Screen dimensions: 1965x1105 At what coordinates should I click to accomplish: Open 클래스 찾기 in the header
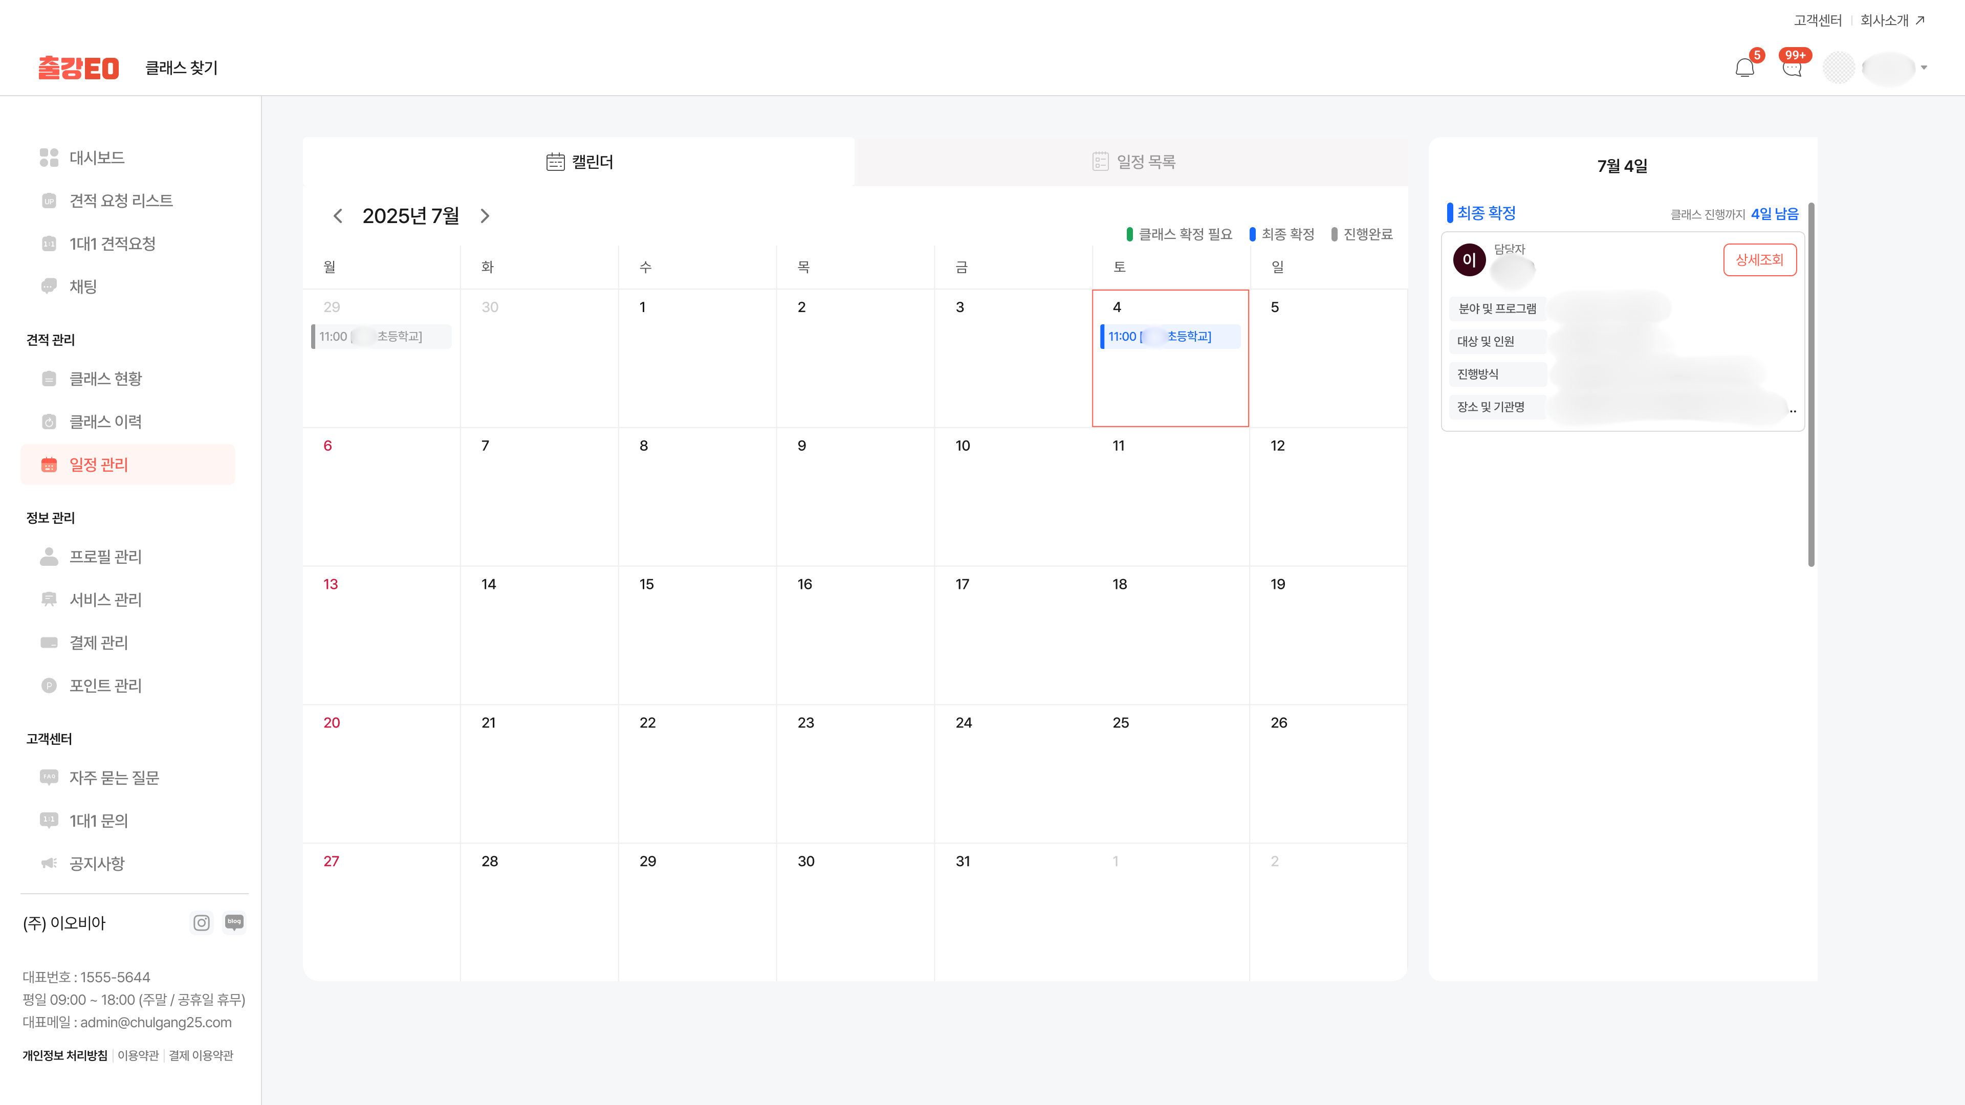point(182,68)
